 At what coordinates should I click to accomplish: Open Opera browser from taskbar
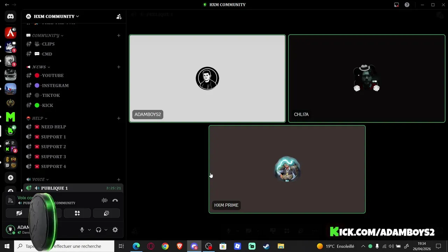[151, 246]
